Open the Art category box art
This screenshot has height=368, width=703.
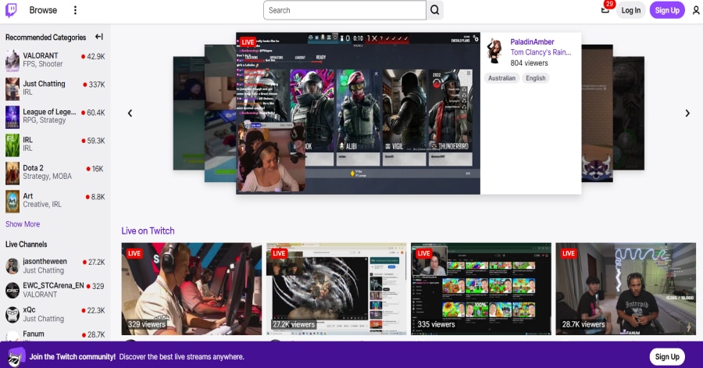tap(12, 201)
